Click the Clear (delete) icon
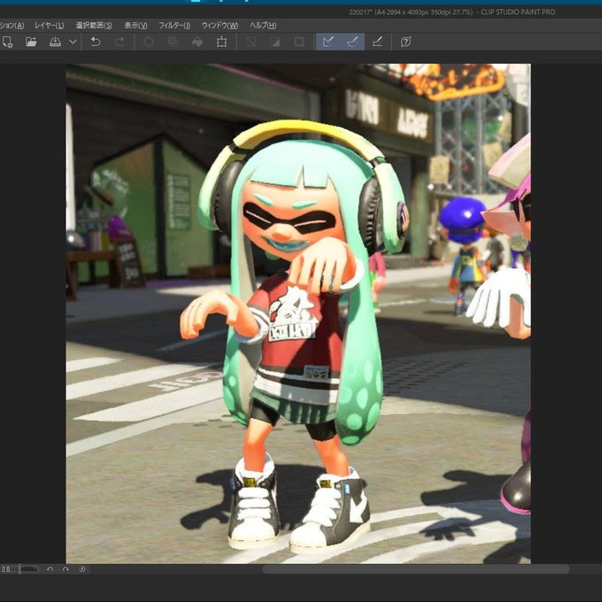The width and height of the screenshot is (602, 602). coord(149,42)
